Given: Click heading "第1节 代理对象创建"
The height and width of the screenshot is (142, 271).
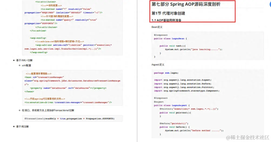Looking at the screenshot, I should tap(168, 13).
